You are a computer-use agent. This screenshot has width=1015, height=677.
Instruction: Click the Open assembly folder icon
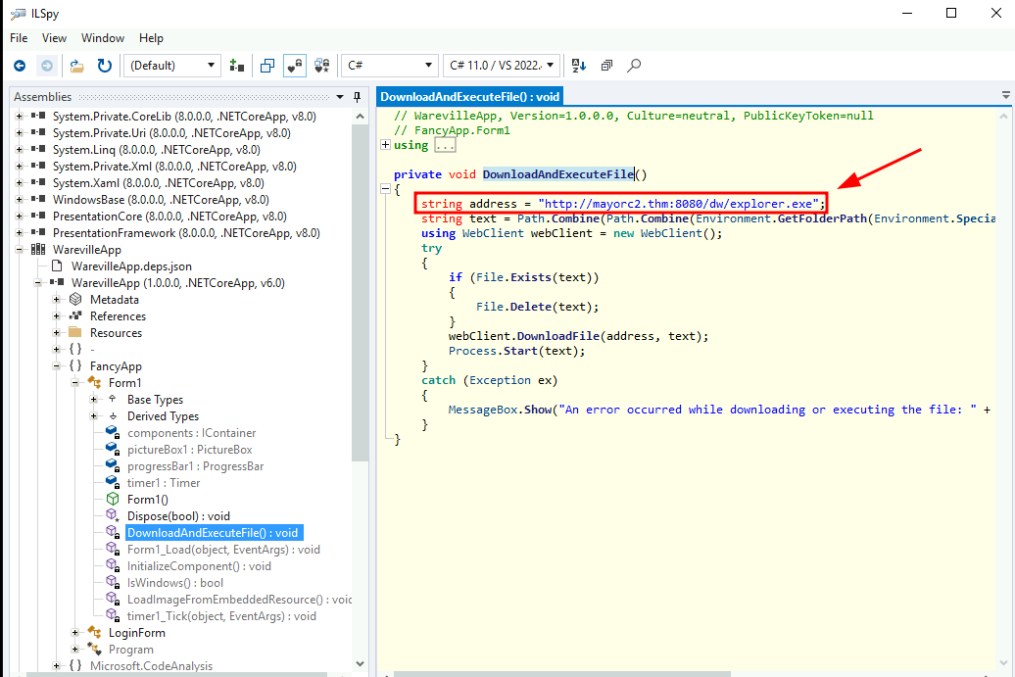pos(77,66)
